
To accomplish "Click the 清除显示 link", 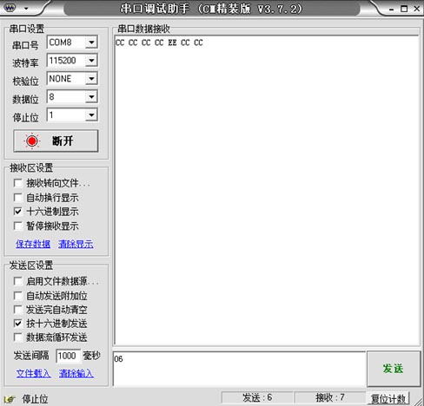I will coord(76,244).
